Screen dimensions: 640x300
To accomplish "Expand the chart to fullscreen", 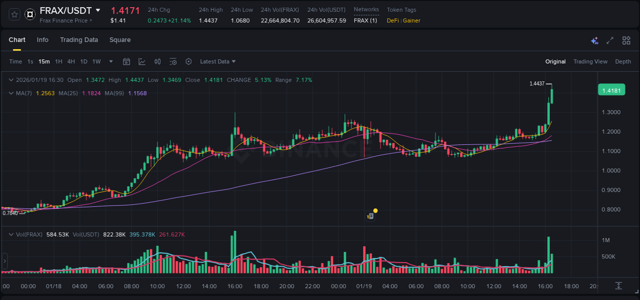I will (609, 40).
